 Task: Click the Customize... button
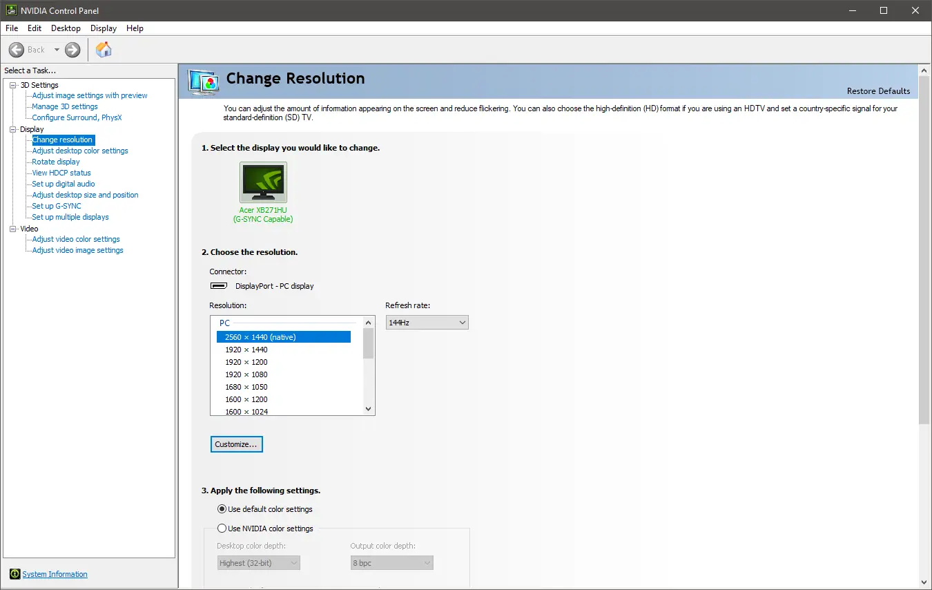(x=236, y=444)
